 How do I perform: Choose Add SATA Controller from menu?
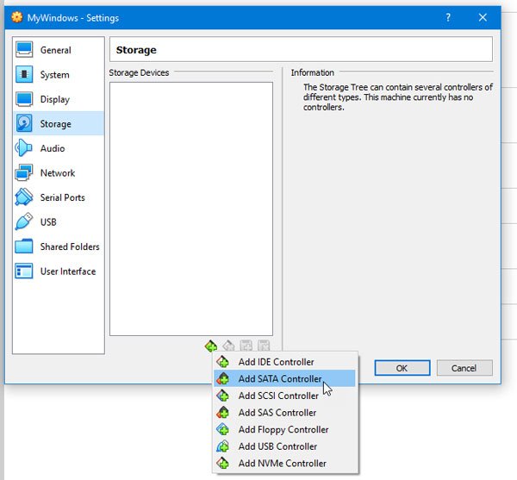click(279, 379)
